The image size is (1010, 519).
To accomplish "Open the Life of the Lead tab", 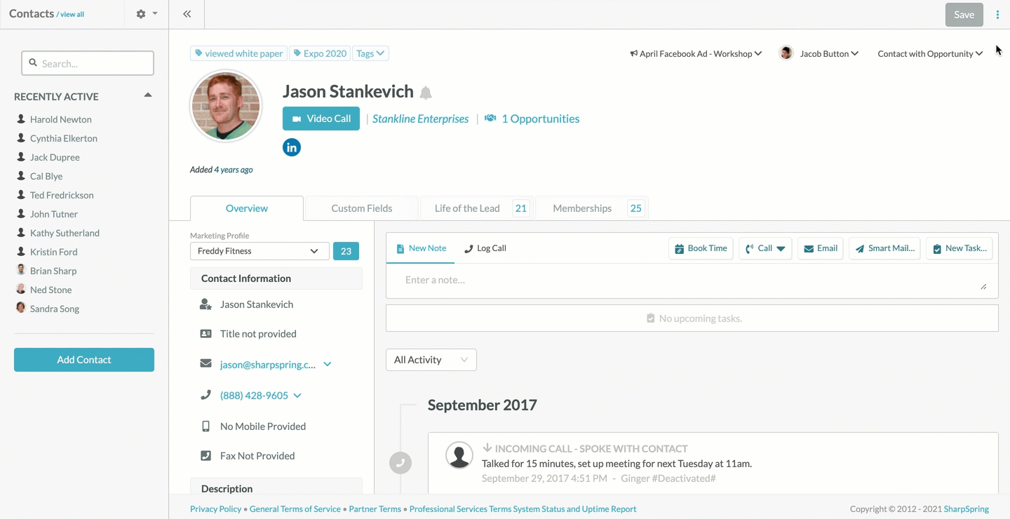I will pyautogui.click(x=467, y=208).
